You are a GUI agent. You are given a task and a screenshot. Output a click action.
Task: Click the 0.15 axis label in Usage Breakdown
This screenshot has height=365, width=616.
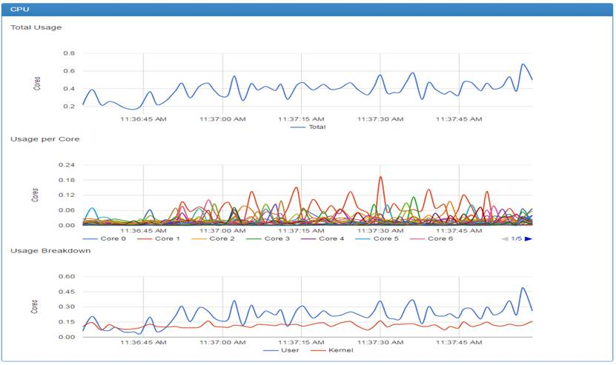pos(67,322)
